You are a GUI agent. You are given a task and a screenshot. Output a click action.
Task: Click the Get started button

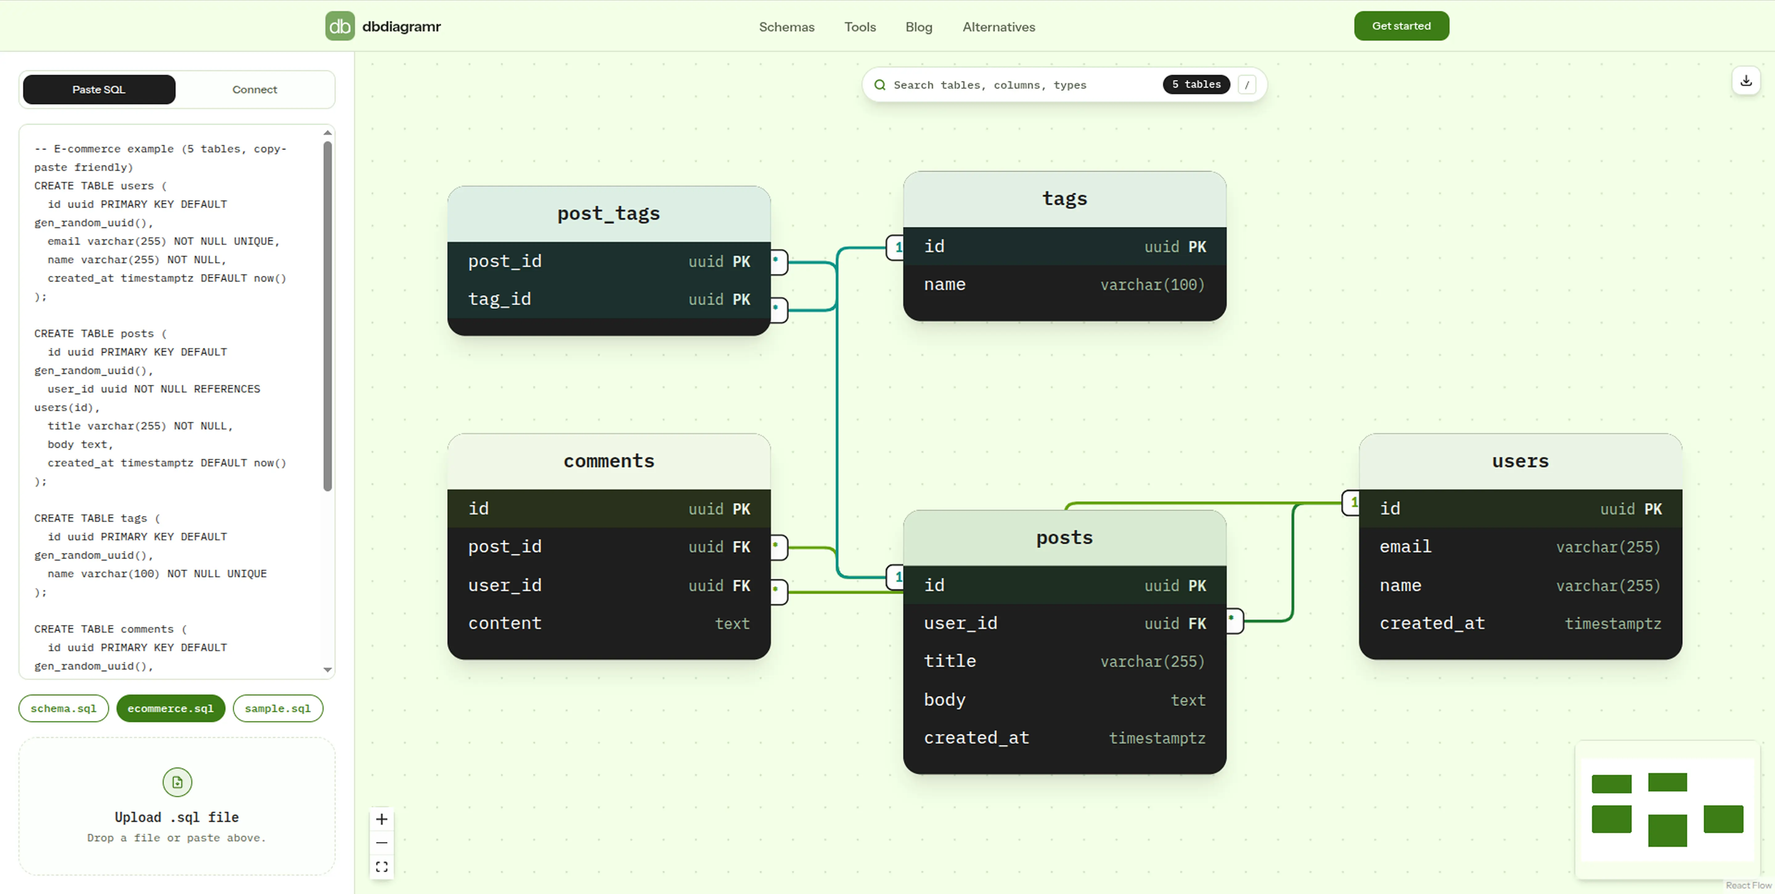coord(1401,26)
